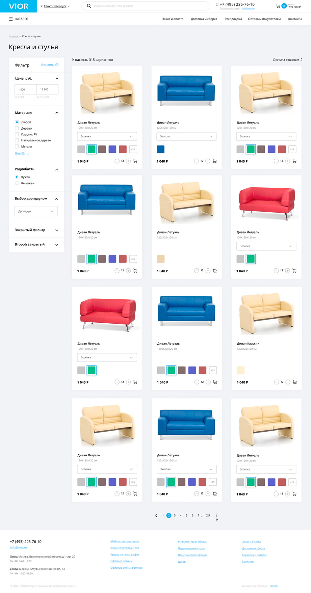Open the Офисные диваны footer link
Image resolution: width=311 pixels, height=593 pixels.
[121, 561]
